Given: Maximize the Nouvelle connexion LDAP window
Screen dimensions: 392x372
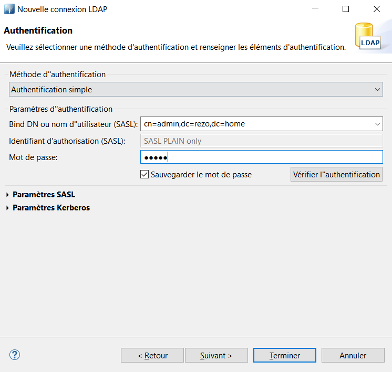Looking at the screenshot, I should [x=346, y=9].
